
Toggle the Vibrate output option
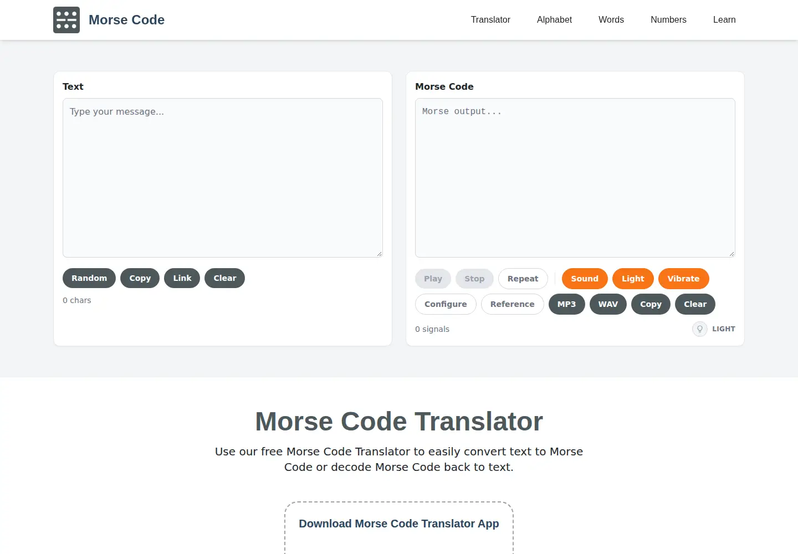tap(683, 279)
